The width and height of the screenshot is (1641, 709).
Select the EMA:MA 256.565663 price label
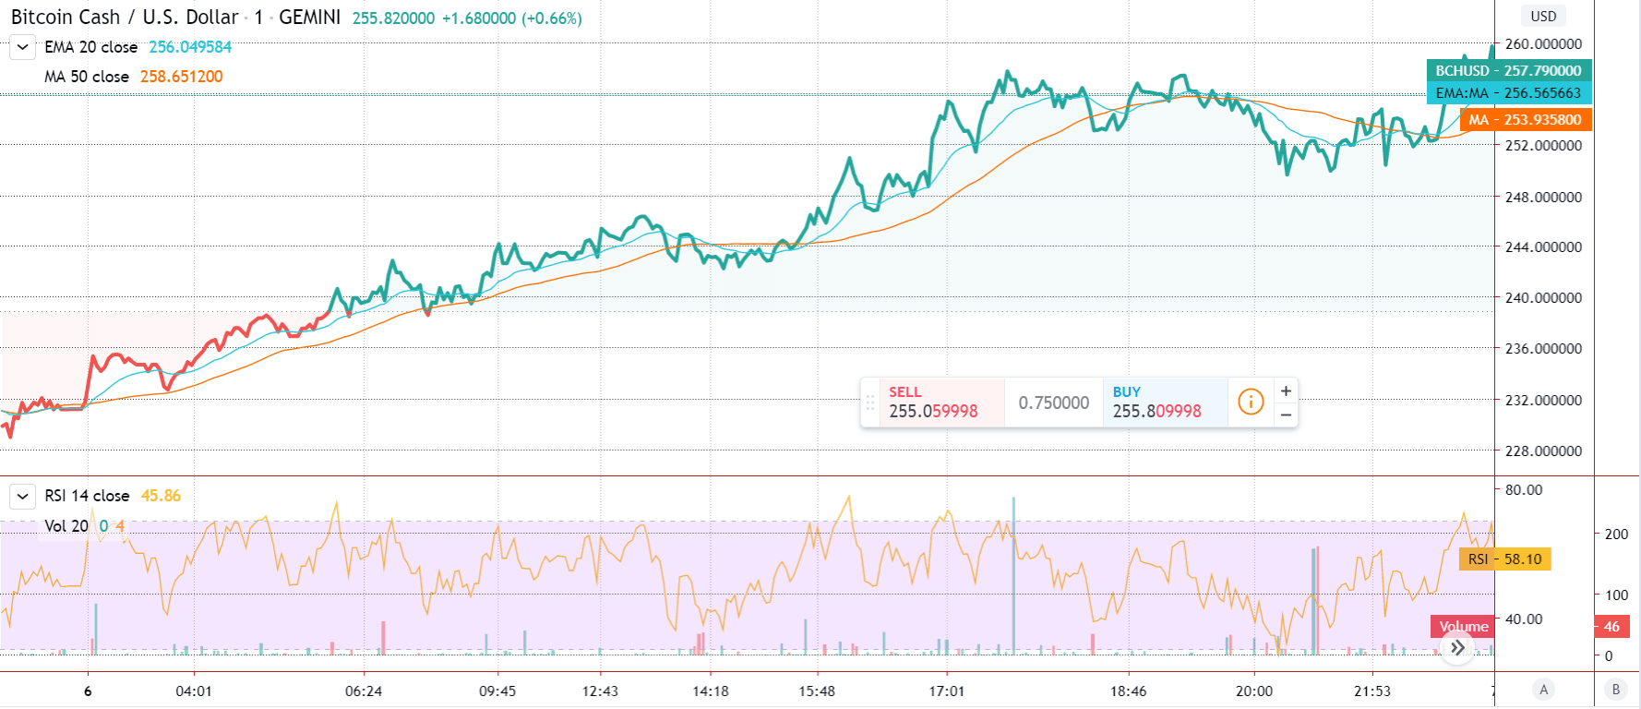pos(1508,92)
